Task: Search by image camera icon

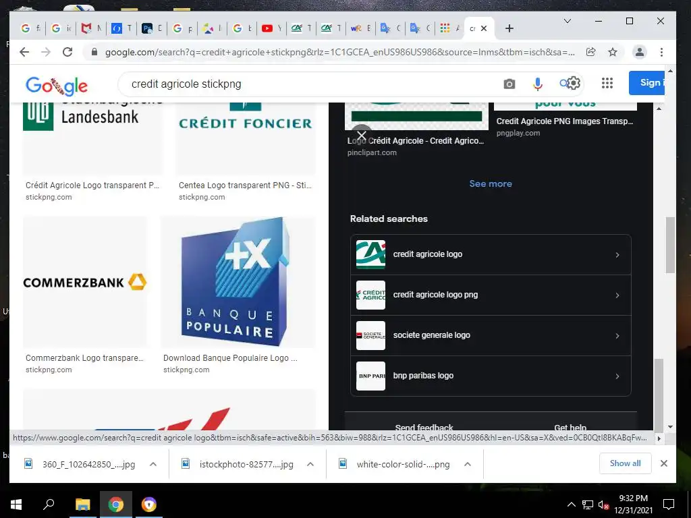Action: point(509,84)
